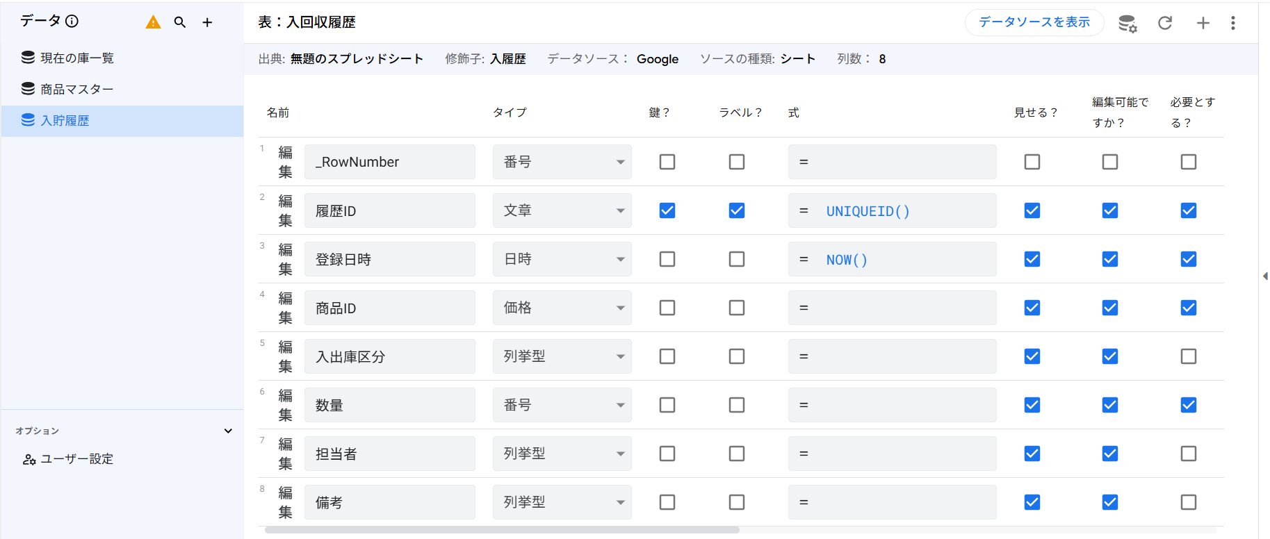The width and height of the screenshot is (1270, 539).
Task: Toggle the show checkbox for 登録日時
Action: pyautogui.click(x=1032, y=259)
